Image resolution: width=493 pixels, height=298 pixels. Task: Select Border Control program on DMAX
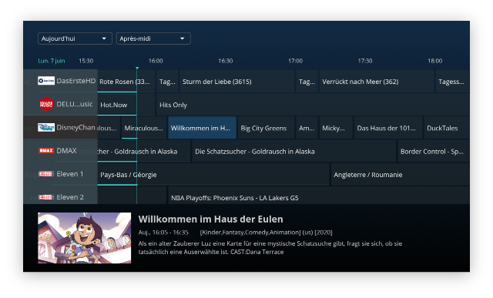[x=434, y=151]
